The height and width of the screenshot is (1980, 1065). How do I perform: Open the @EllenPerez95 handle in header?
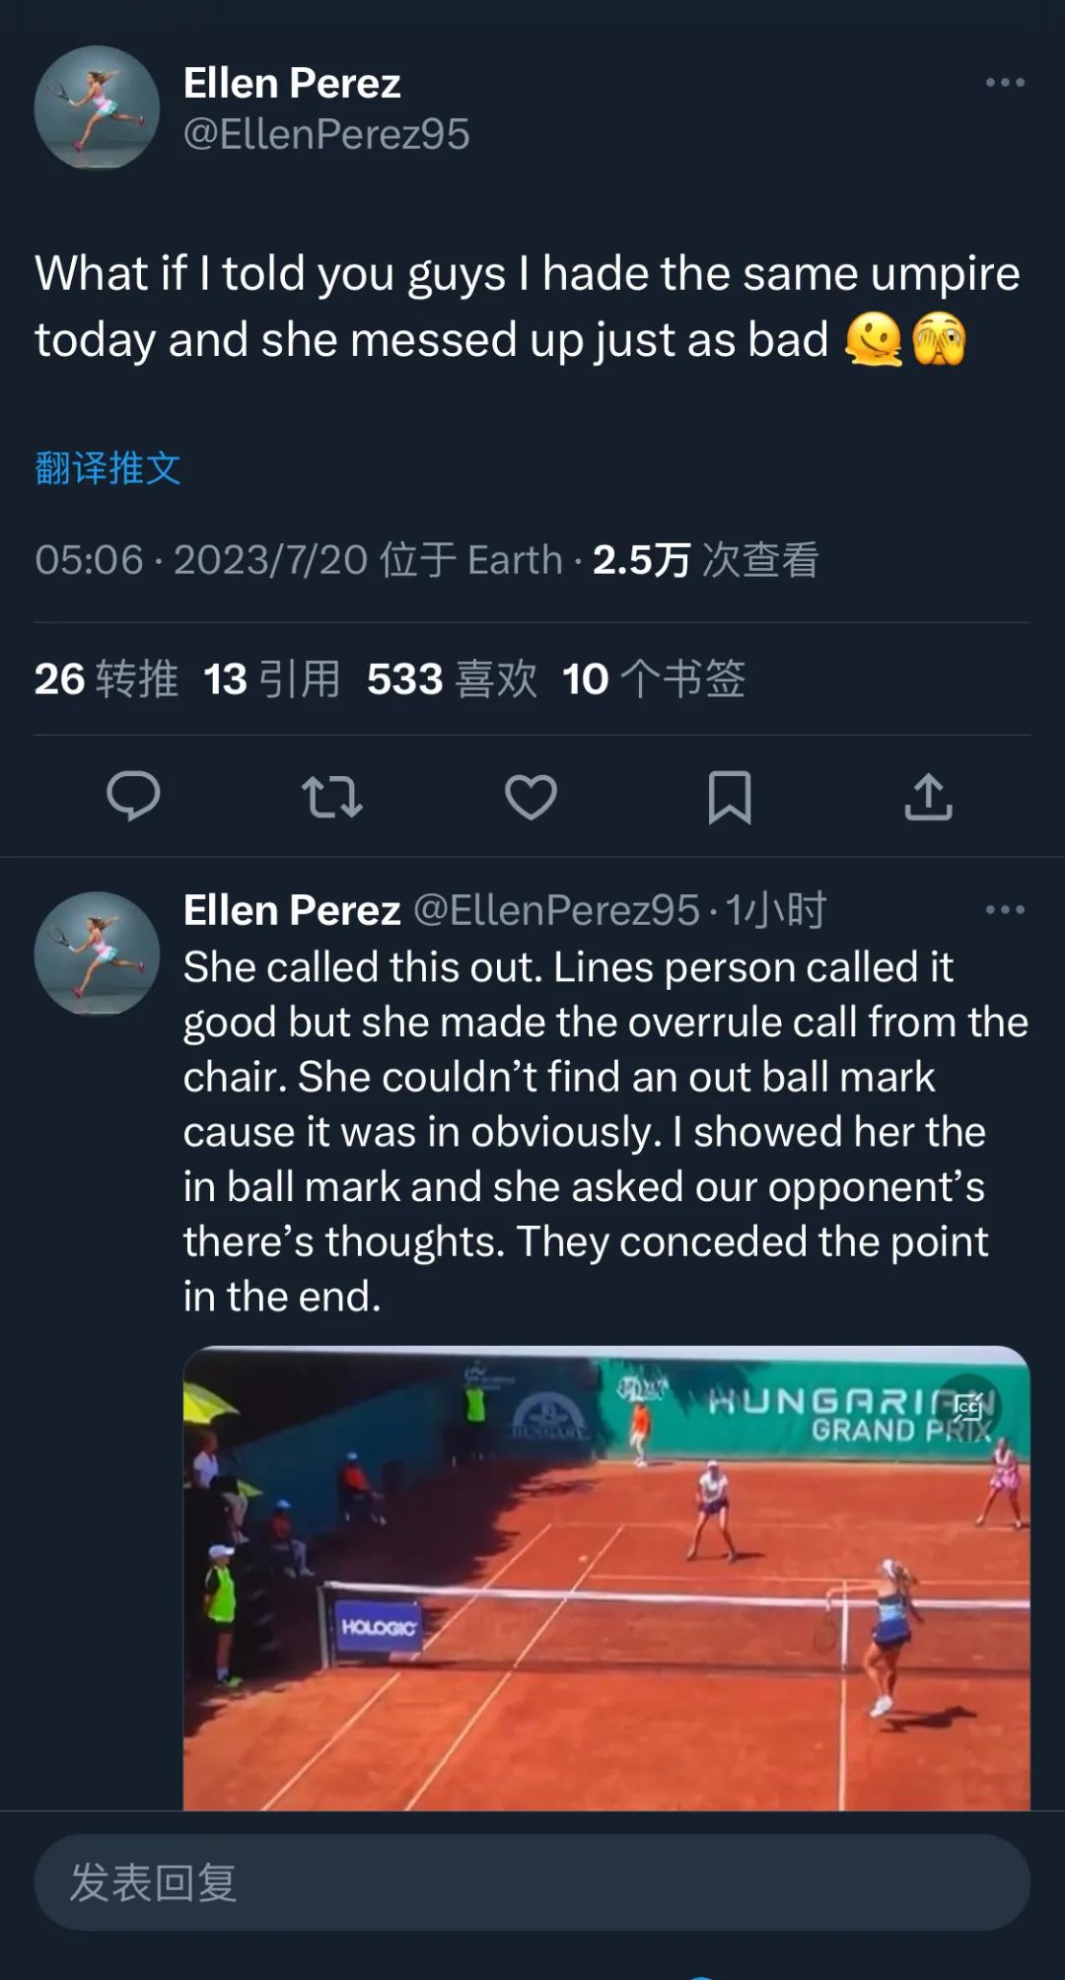pyautogui.click(x=326, y=135)
